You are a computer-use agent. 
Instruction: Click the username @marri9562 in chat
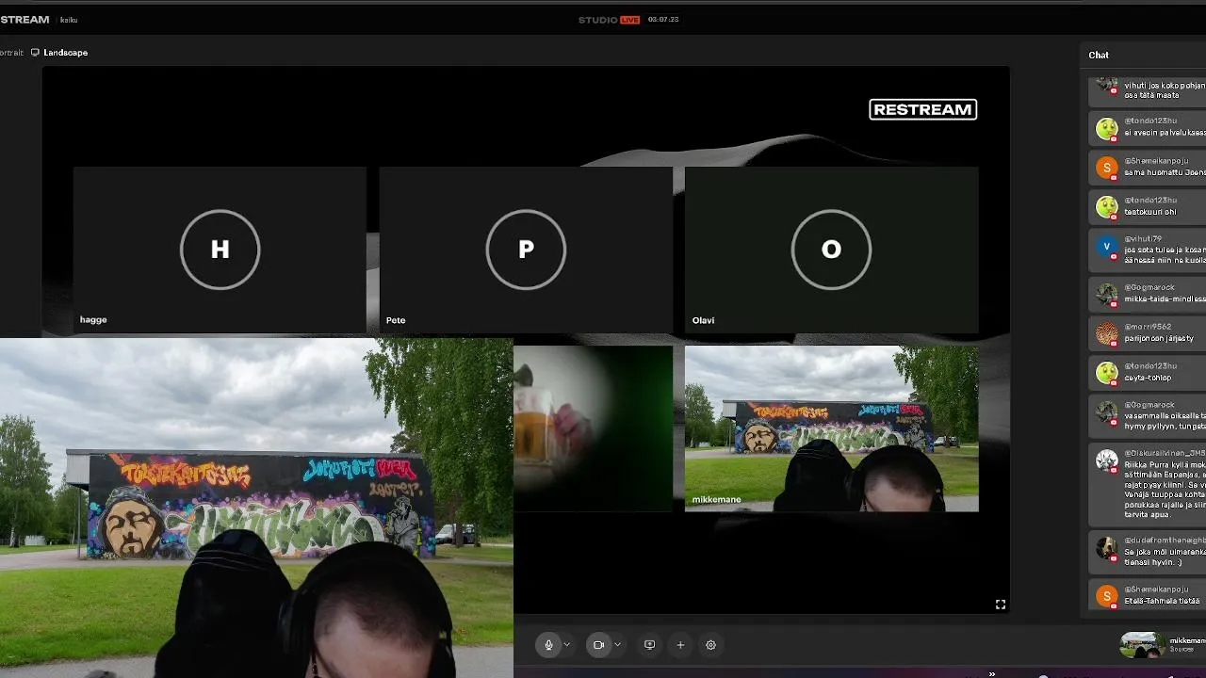(1148, 327)
